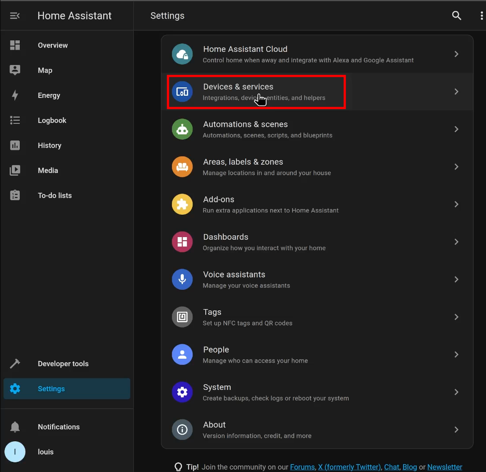This screenshot has width=486, height=472.
Task: Click the Areas, labels & zones sofa icon
Action: (182, 167)
